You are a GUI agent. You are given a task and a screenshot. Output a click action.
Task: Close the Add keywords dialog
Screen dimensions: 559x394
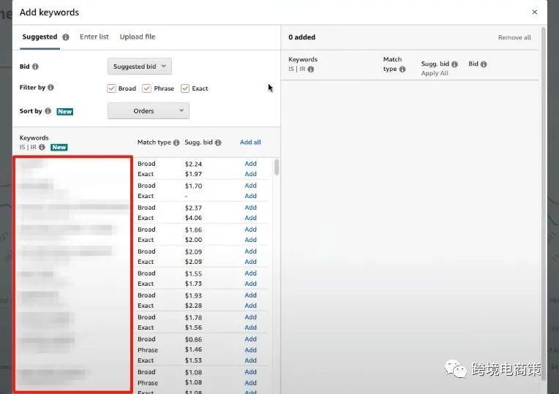tap(534, 12)
